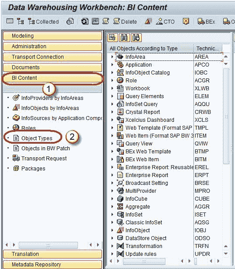Screen dimensions: 235x269
Task: Click the red X icon in the toolbar
Action: click(x=186, y=21)
